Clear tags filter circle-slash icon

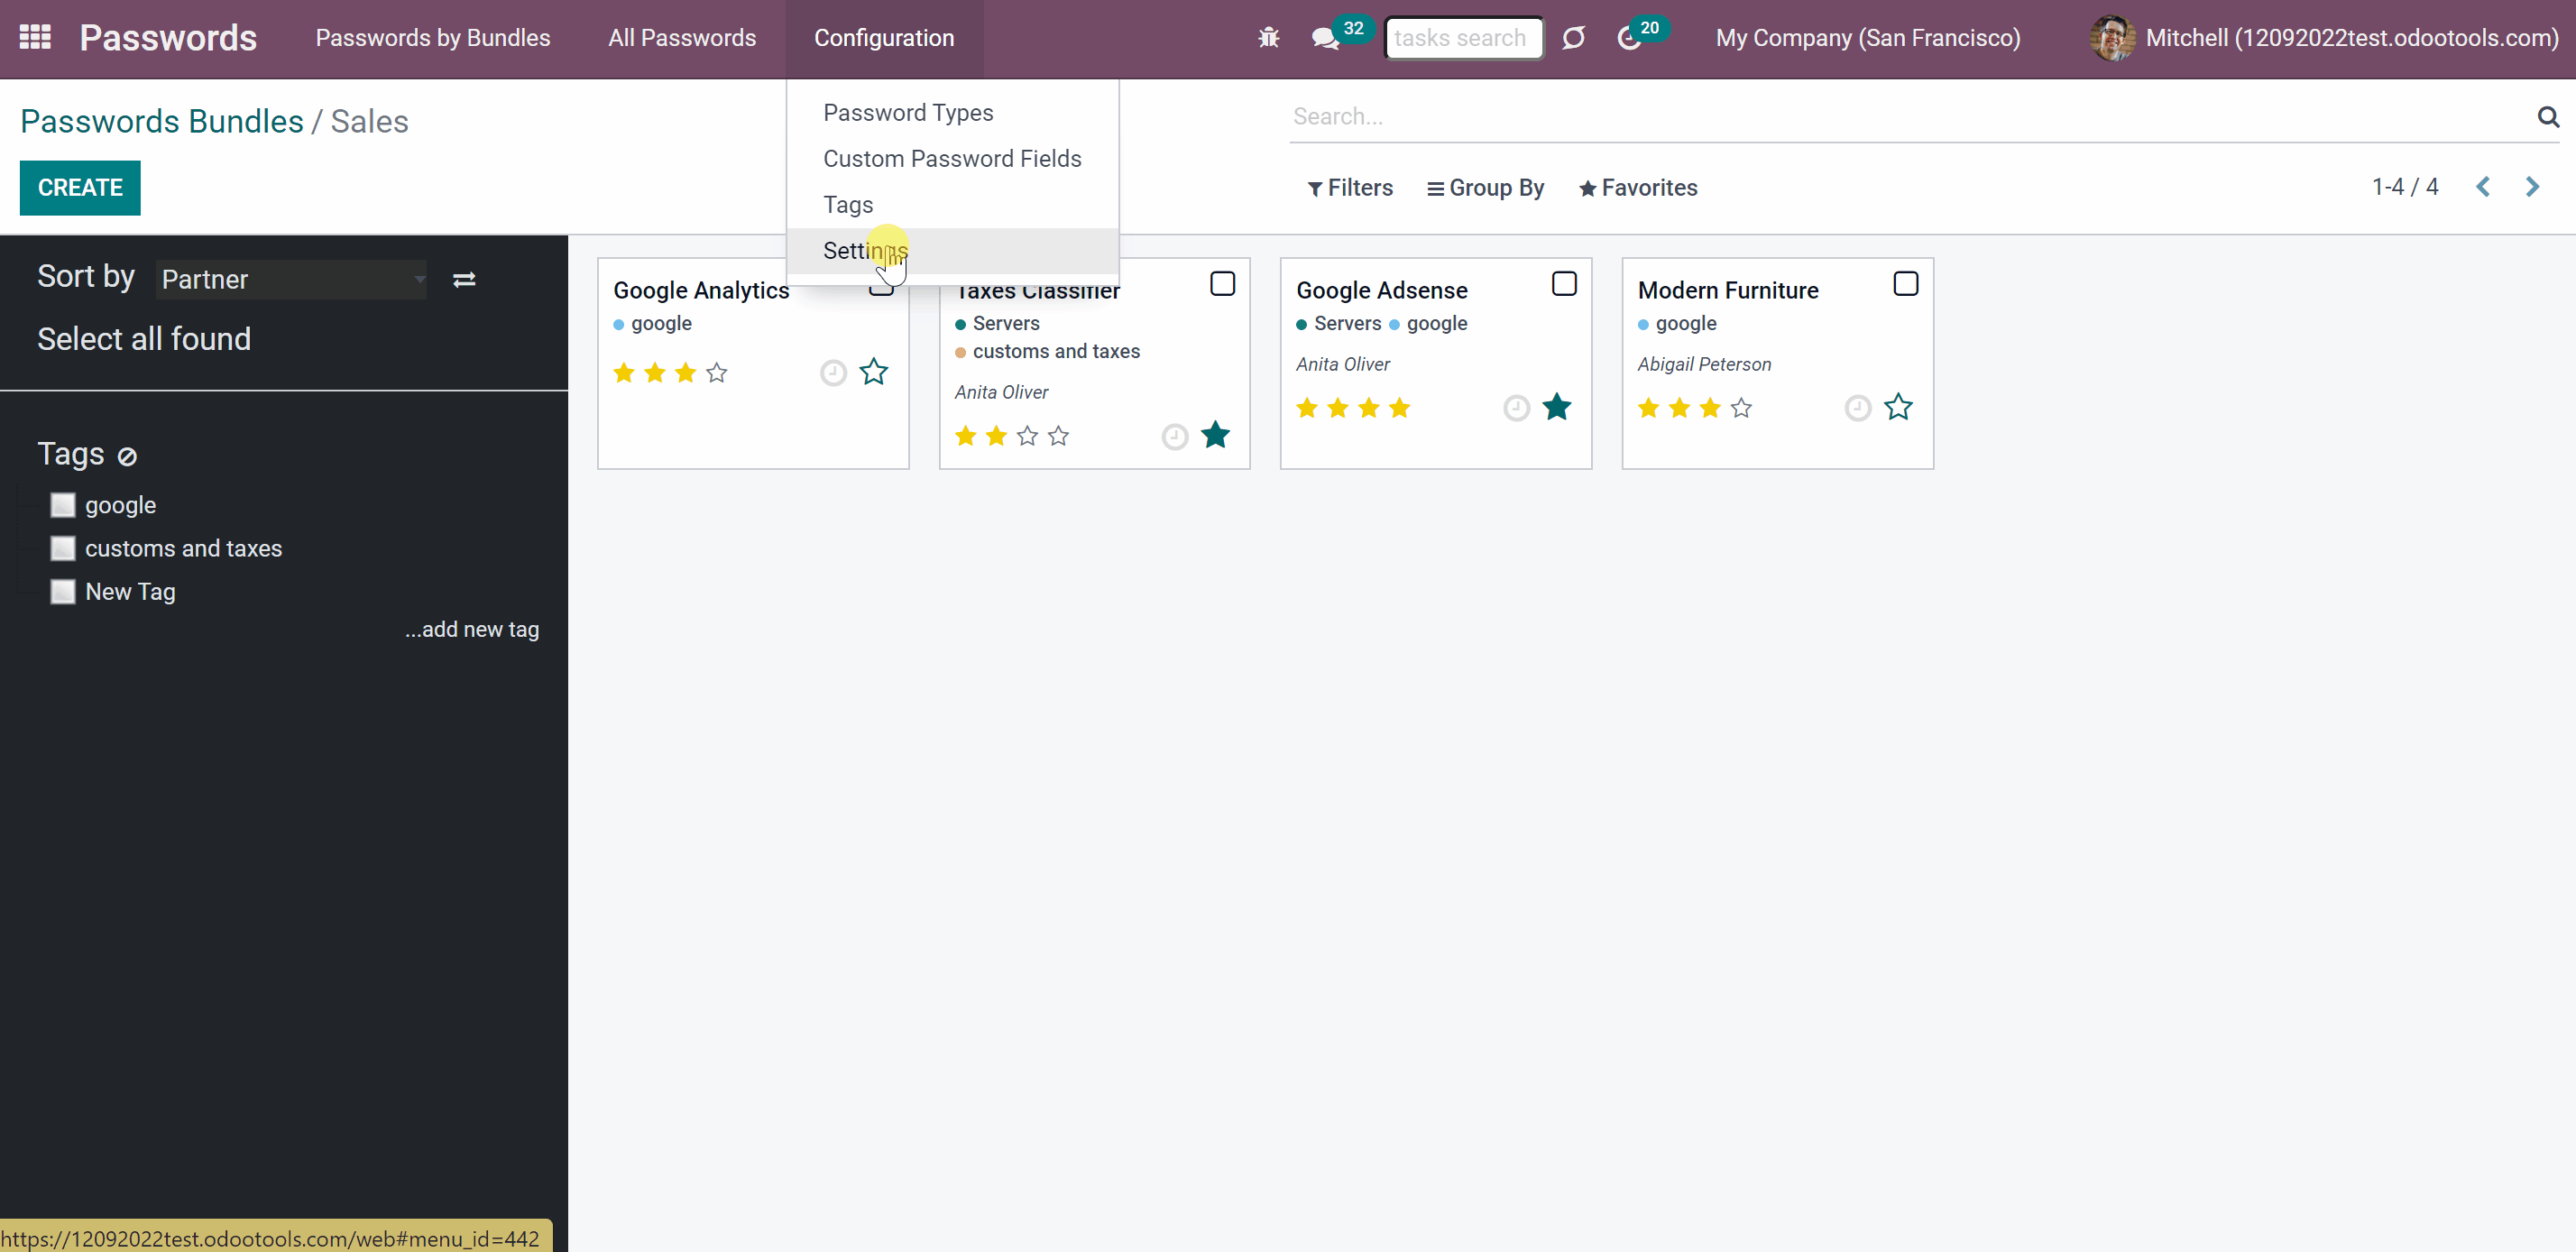pyautogui.click(x=127, y=457)
